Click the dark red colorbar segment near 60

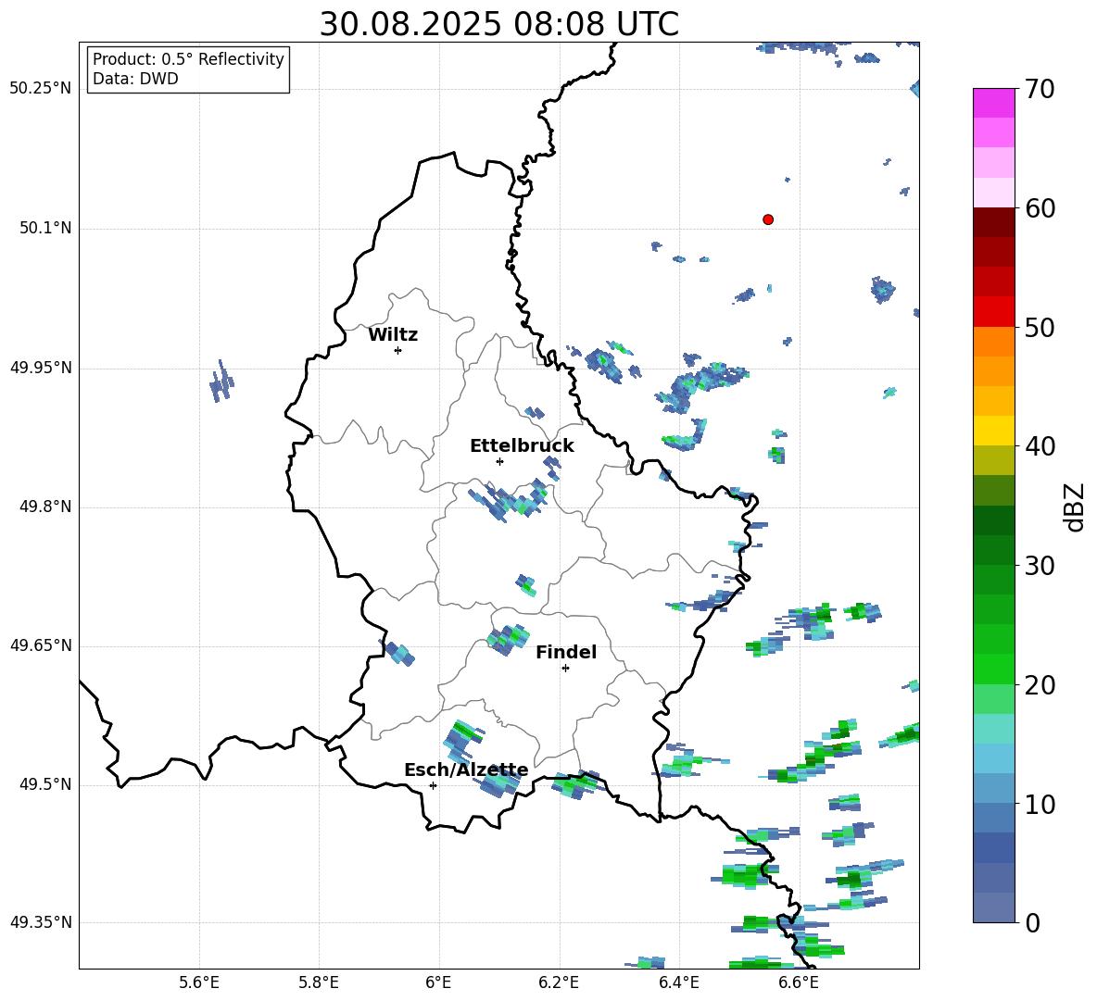point(993,222)
